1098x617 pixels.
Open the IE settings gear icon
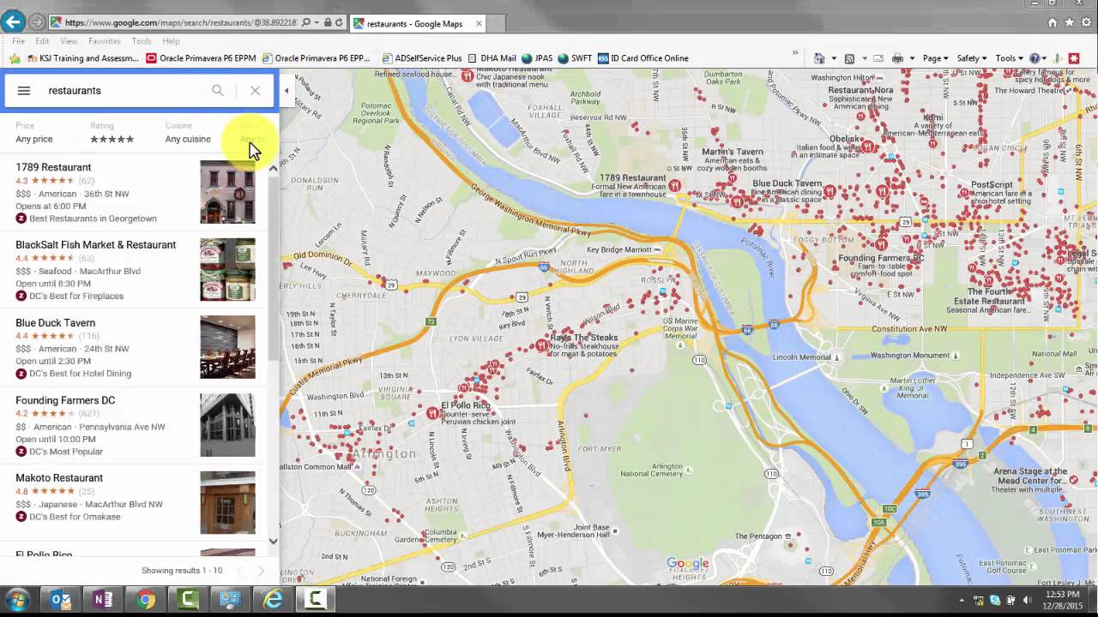tap(1085, 23)
